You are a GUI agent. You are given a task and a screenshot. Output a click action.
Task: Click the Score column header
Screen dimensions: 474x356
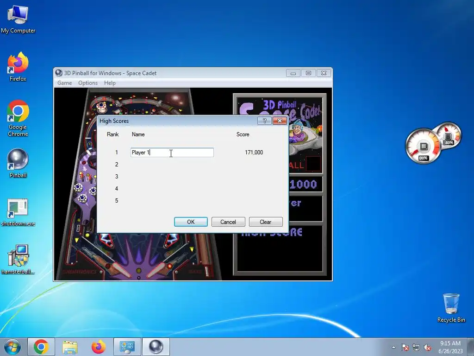pos(243,134)
